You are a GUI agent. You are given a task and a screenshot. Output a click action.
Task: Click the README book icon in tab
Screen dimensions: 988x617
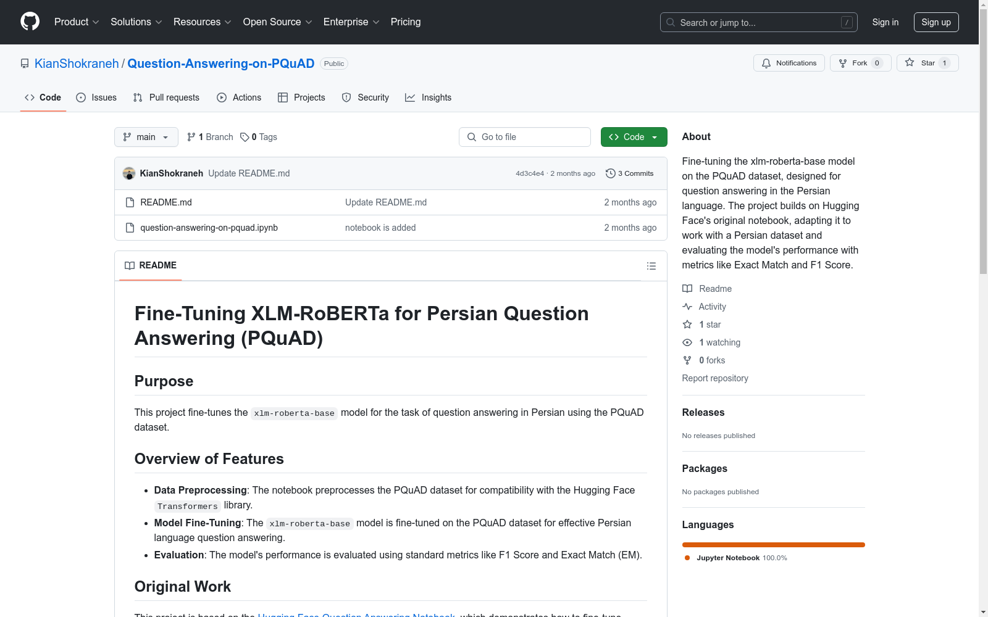130,265
